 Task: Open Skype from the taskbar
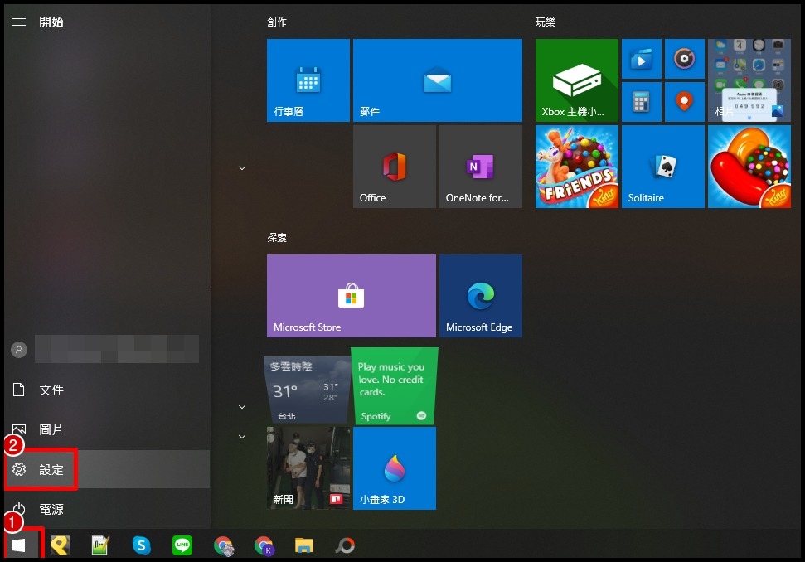141,545
